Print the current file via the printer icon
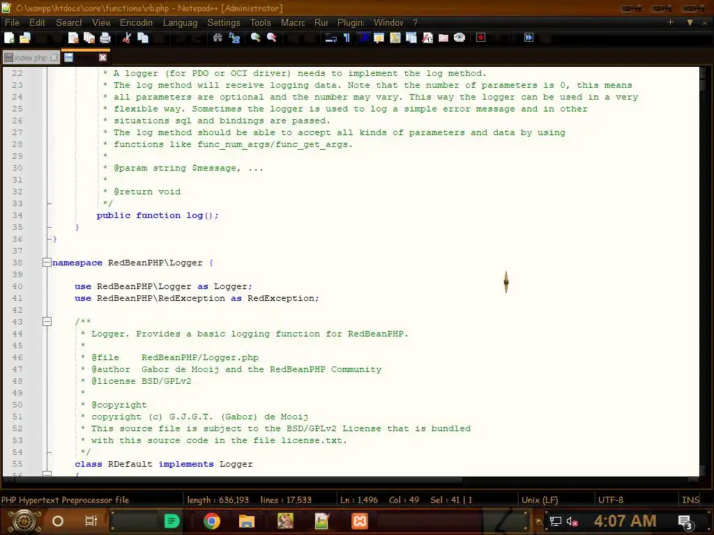Viewport: 714px width, 535px height. [x=105, y=38]
